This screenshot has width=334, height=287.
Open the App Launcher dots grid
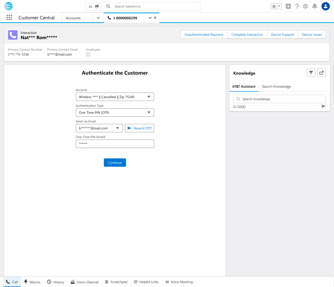[9, 17]
